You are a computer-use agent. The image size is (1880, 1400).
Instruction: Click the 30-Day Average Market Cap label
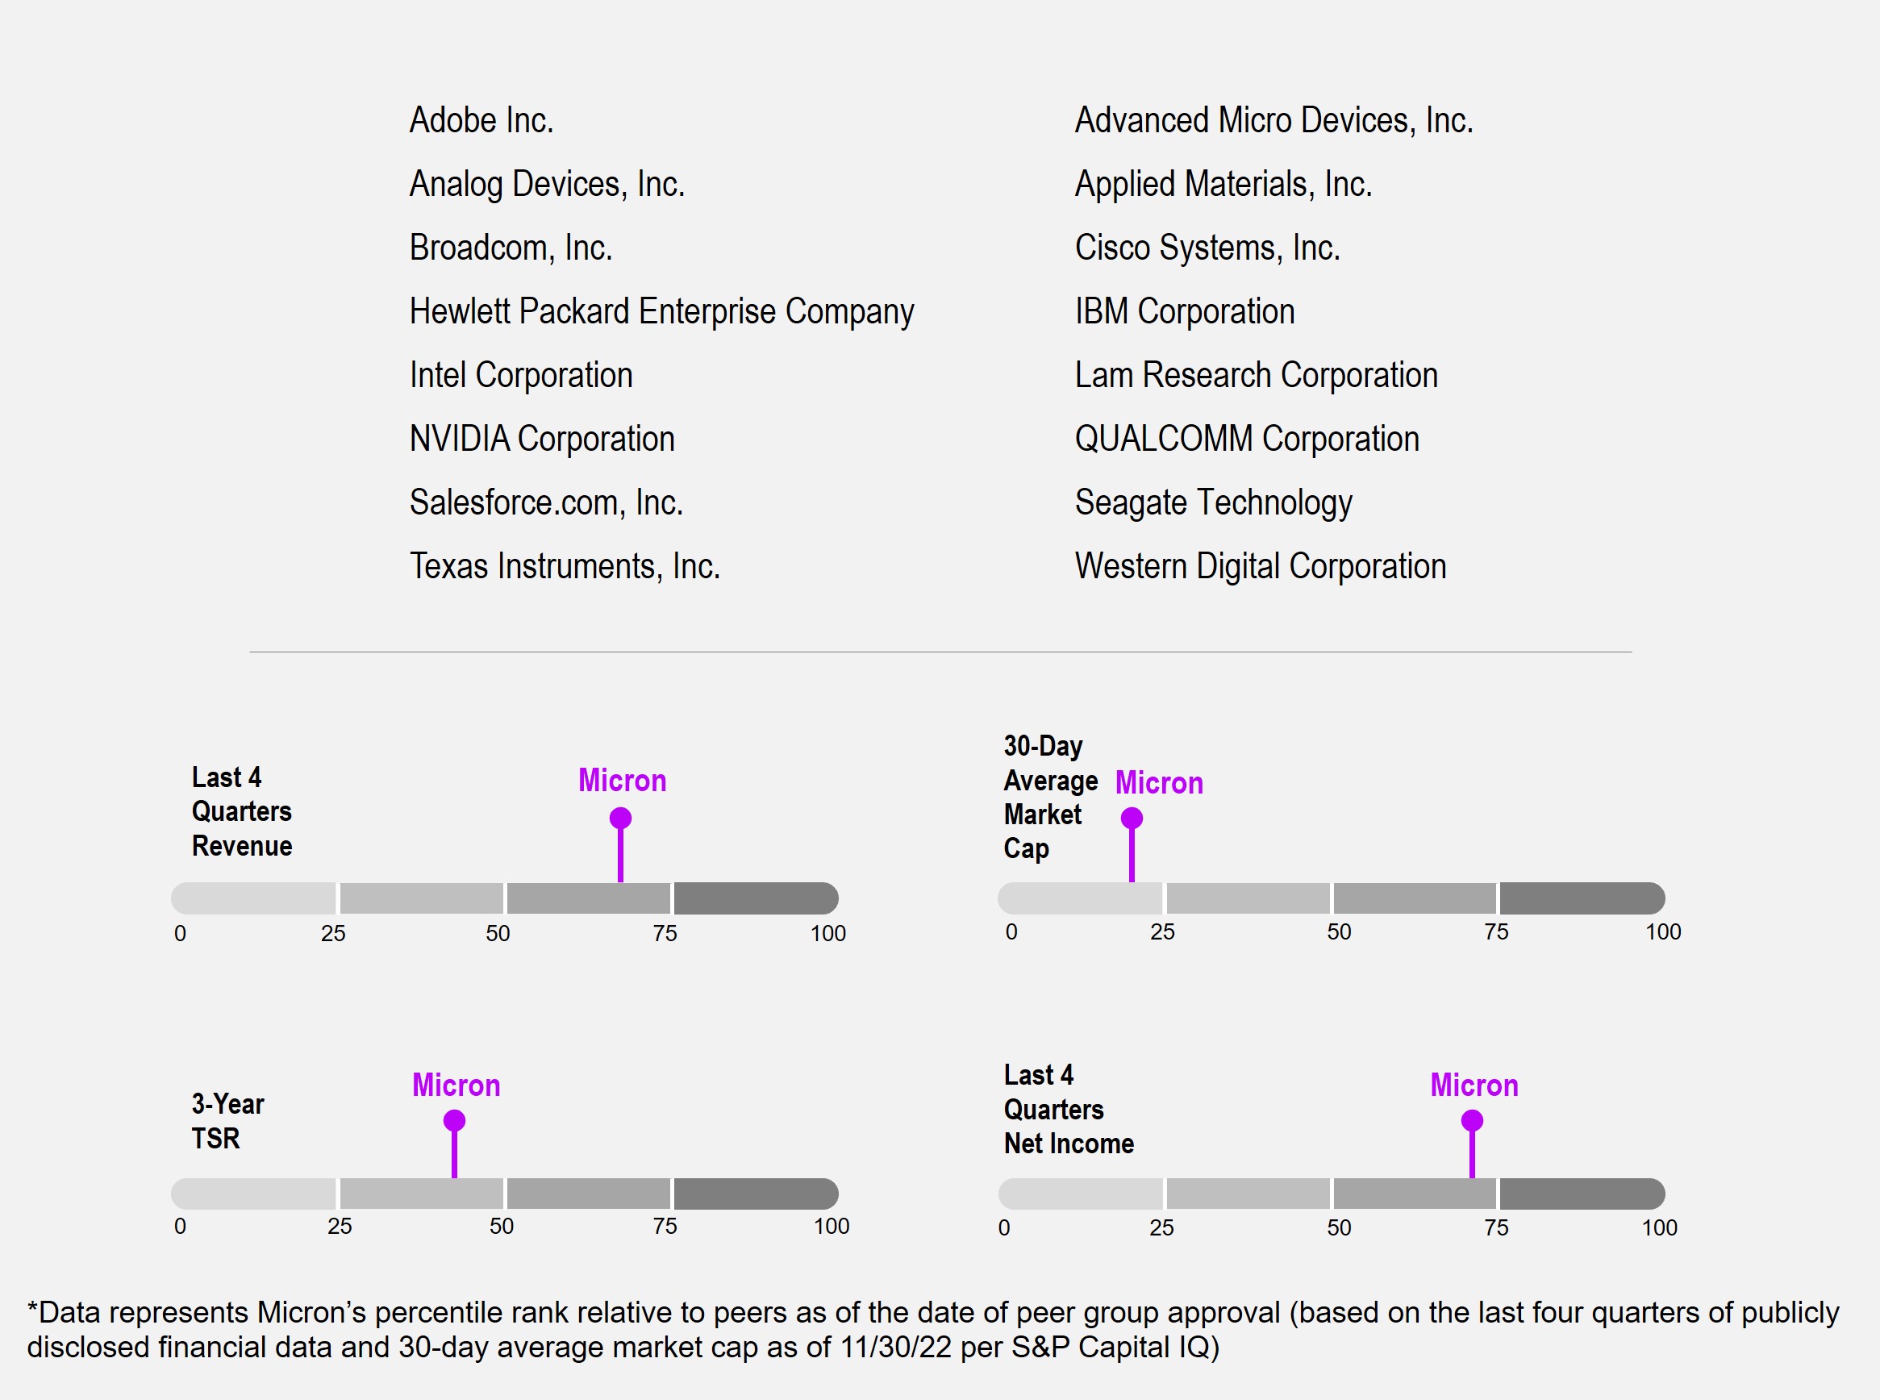coord(1049,798)
